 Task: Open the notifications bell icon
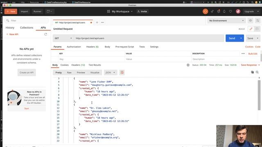coord(224,11)
